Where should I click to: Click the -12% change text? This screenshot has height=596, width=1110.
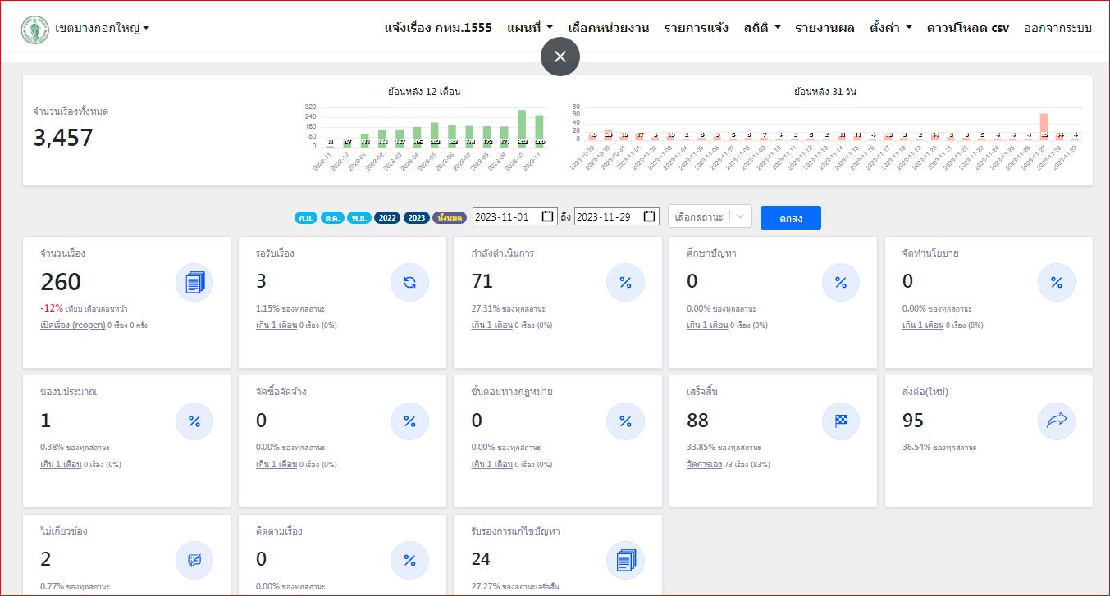tap(52, 308)
